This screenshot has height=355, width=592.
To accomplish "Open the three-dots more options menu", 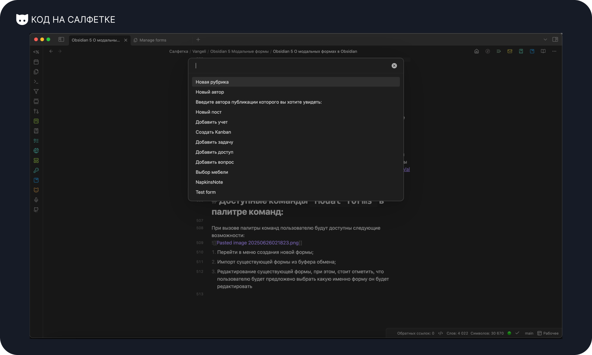I will (554, 51).
